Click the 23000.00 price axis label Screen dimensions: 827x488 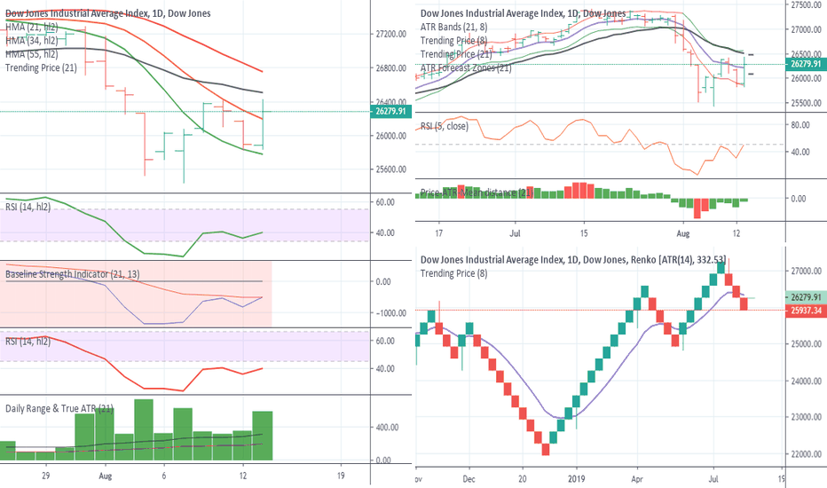[806, 417]
